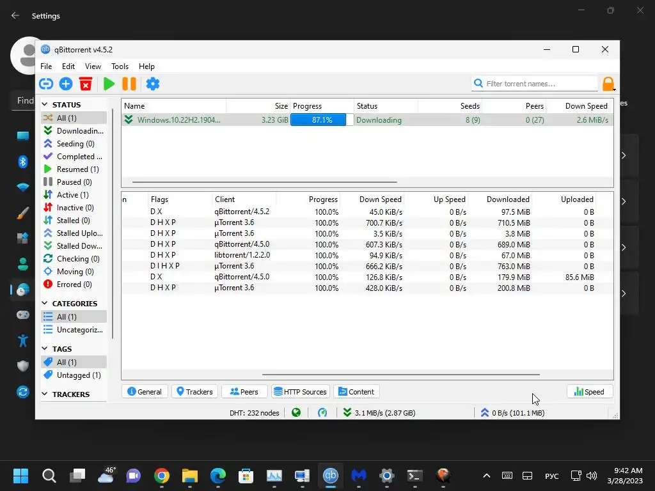Click the peers list horizontal scrollbar
The height and width of the screenshot is (491, 655).
[x=401, y=375]
